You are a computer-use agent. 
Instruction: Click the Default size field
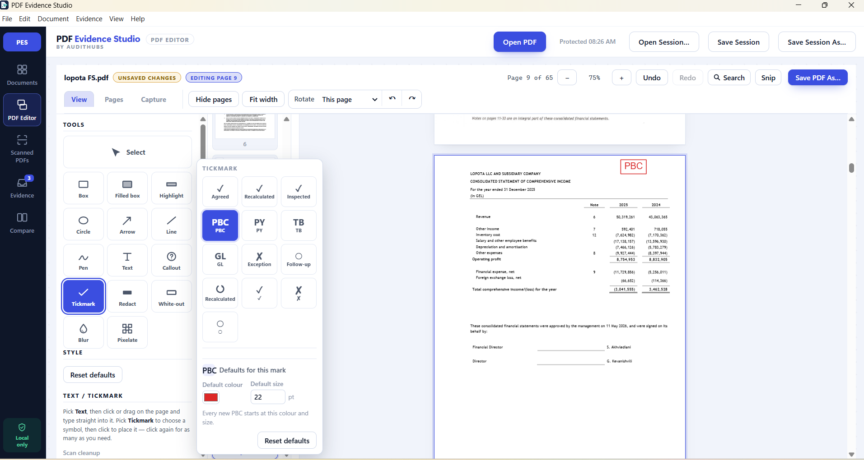click(268, 397)
